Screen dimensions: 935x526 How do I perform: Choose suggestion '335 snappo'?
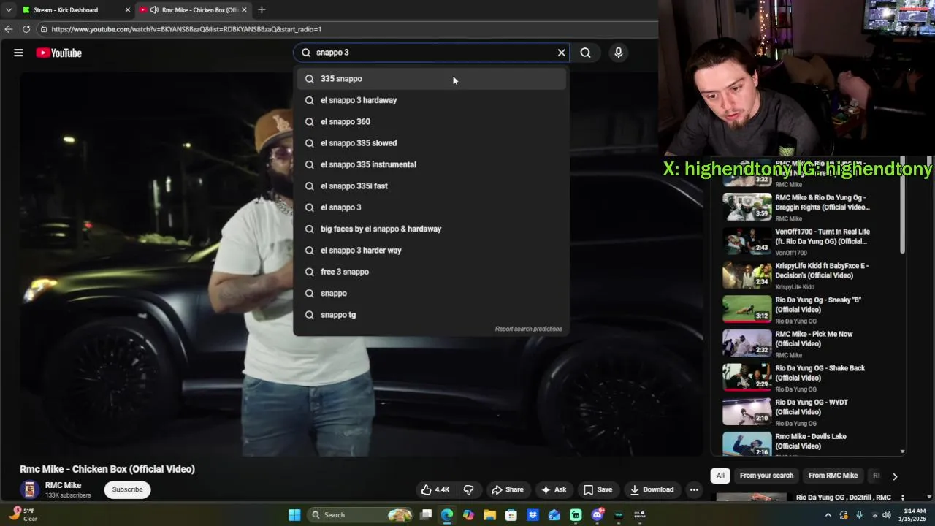(x=431, y=79)
